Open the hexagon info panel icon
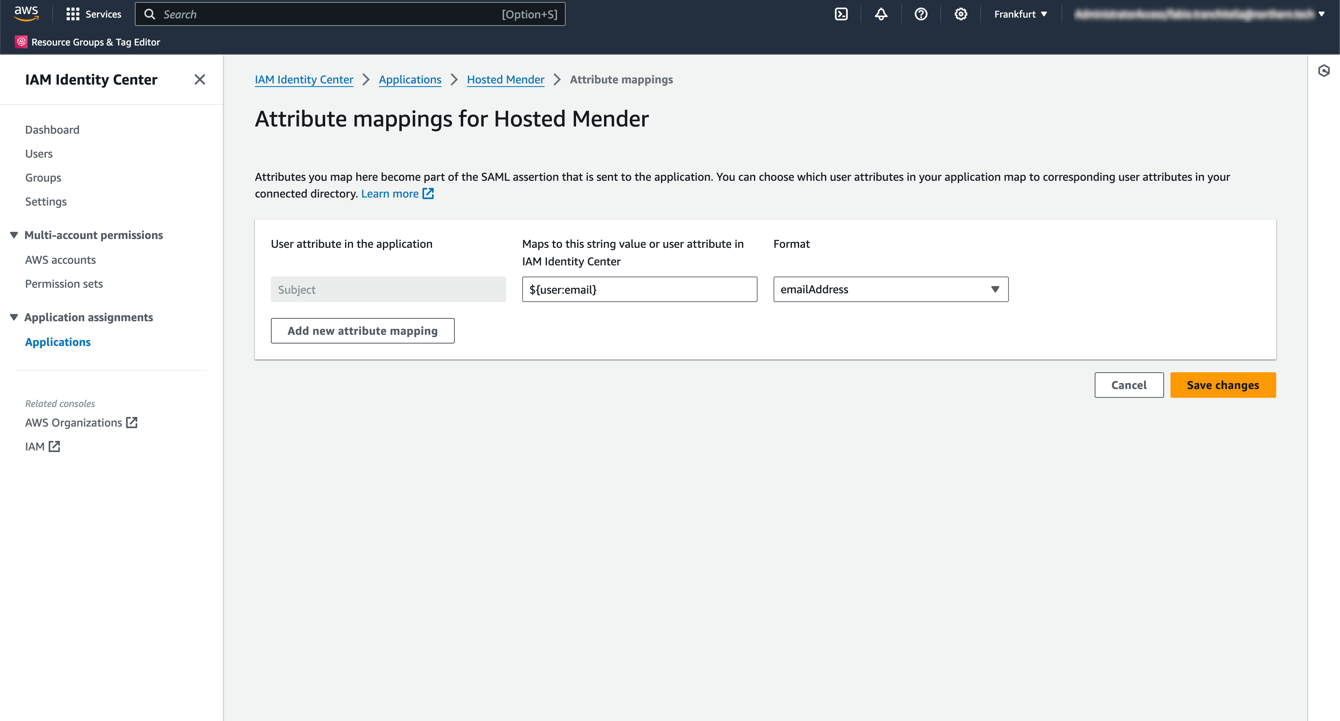This screenshot has height=721, width=1340. click(1323, 71)
